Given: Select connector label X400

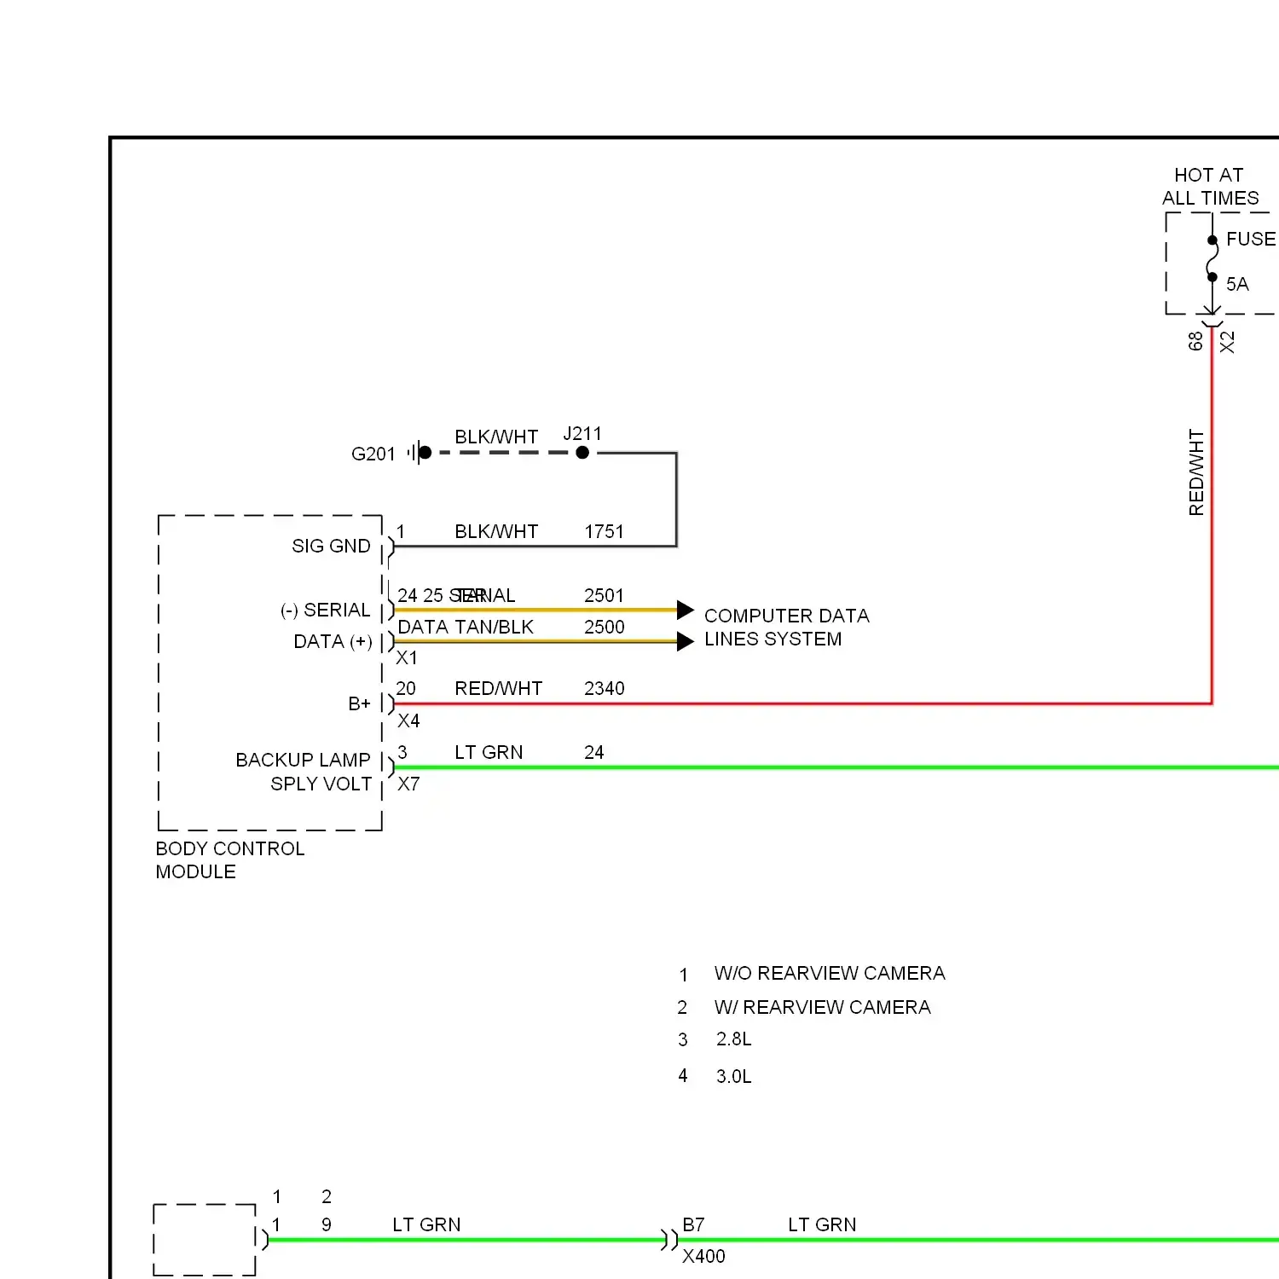Looking at the screenshot, I should pyautogui.click(x=703, y=1257).
